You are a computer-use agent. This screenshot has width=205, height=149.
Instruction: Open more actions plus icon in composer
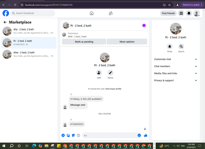click(x=63, y=135)
